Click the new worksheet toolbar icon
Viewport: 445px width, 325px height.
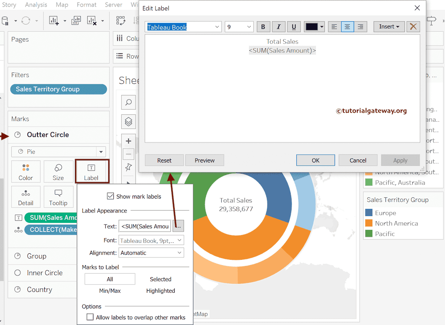54,21
